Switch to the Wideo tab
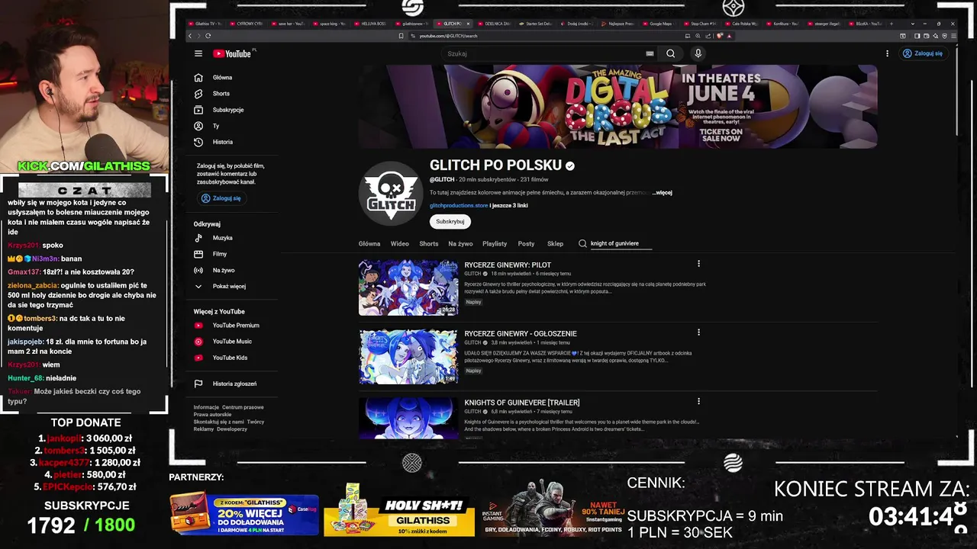This screenshot has width=977, height=549. point(400,243)
